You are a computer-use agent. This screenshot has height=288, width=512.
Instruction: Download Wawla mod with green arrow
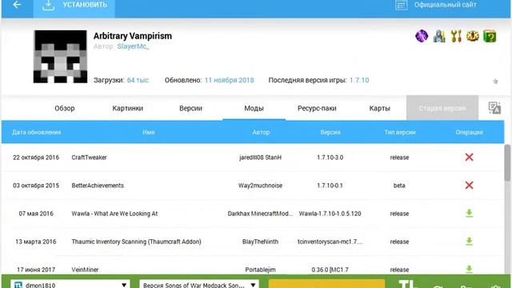pyautogui.click(x=470, y=214)
